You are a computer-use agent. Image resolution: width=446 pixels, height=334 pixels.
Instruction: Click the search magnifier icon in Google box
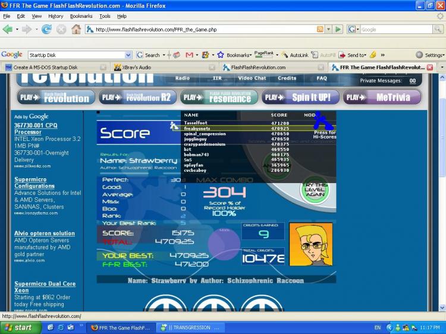click(438, 29)
